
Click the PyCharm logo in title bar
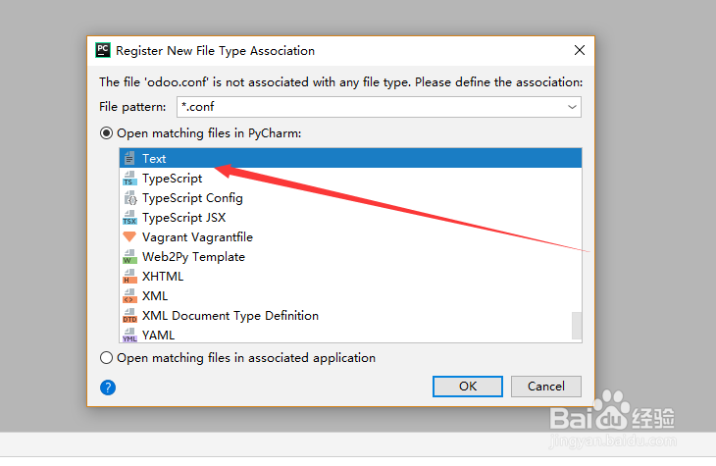pyautogui.click(x=103, y=50)
